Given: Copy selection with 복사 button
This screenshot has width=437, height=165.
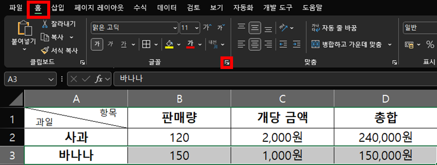Looking at the screenshot, I should tap(52, 37).
